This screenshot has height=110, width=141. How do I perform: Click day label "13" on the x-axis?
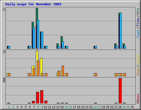tap(58, 107)
